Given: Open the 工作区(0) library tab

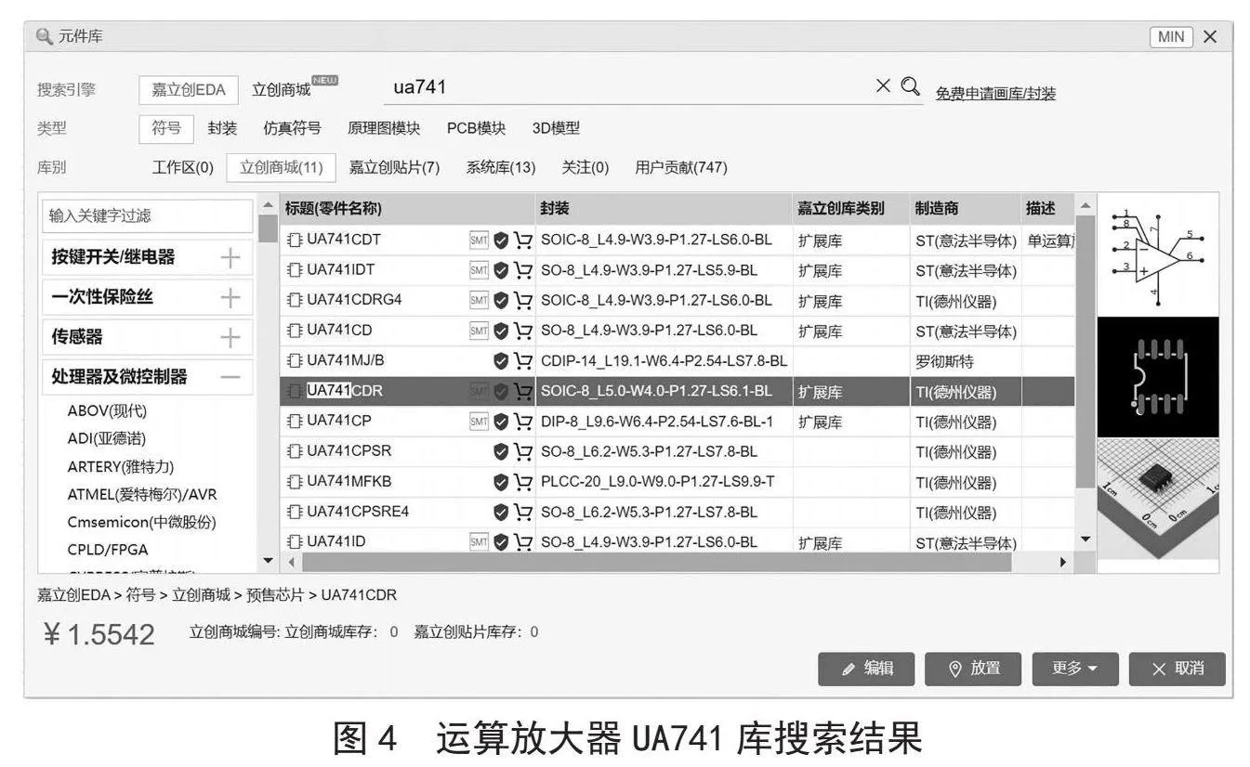Looking at the screenshot, I should [183, 167].
